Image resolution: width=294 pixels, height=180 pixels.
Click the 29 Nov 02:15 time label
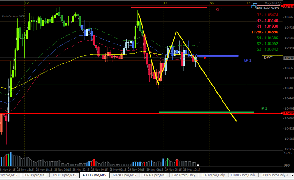[x=118, y=170]
